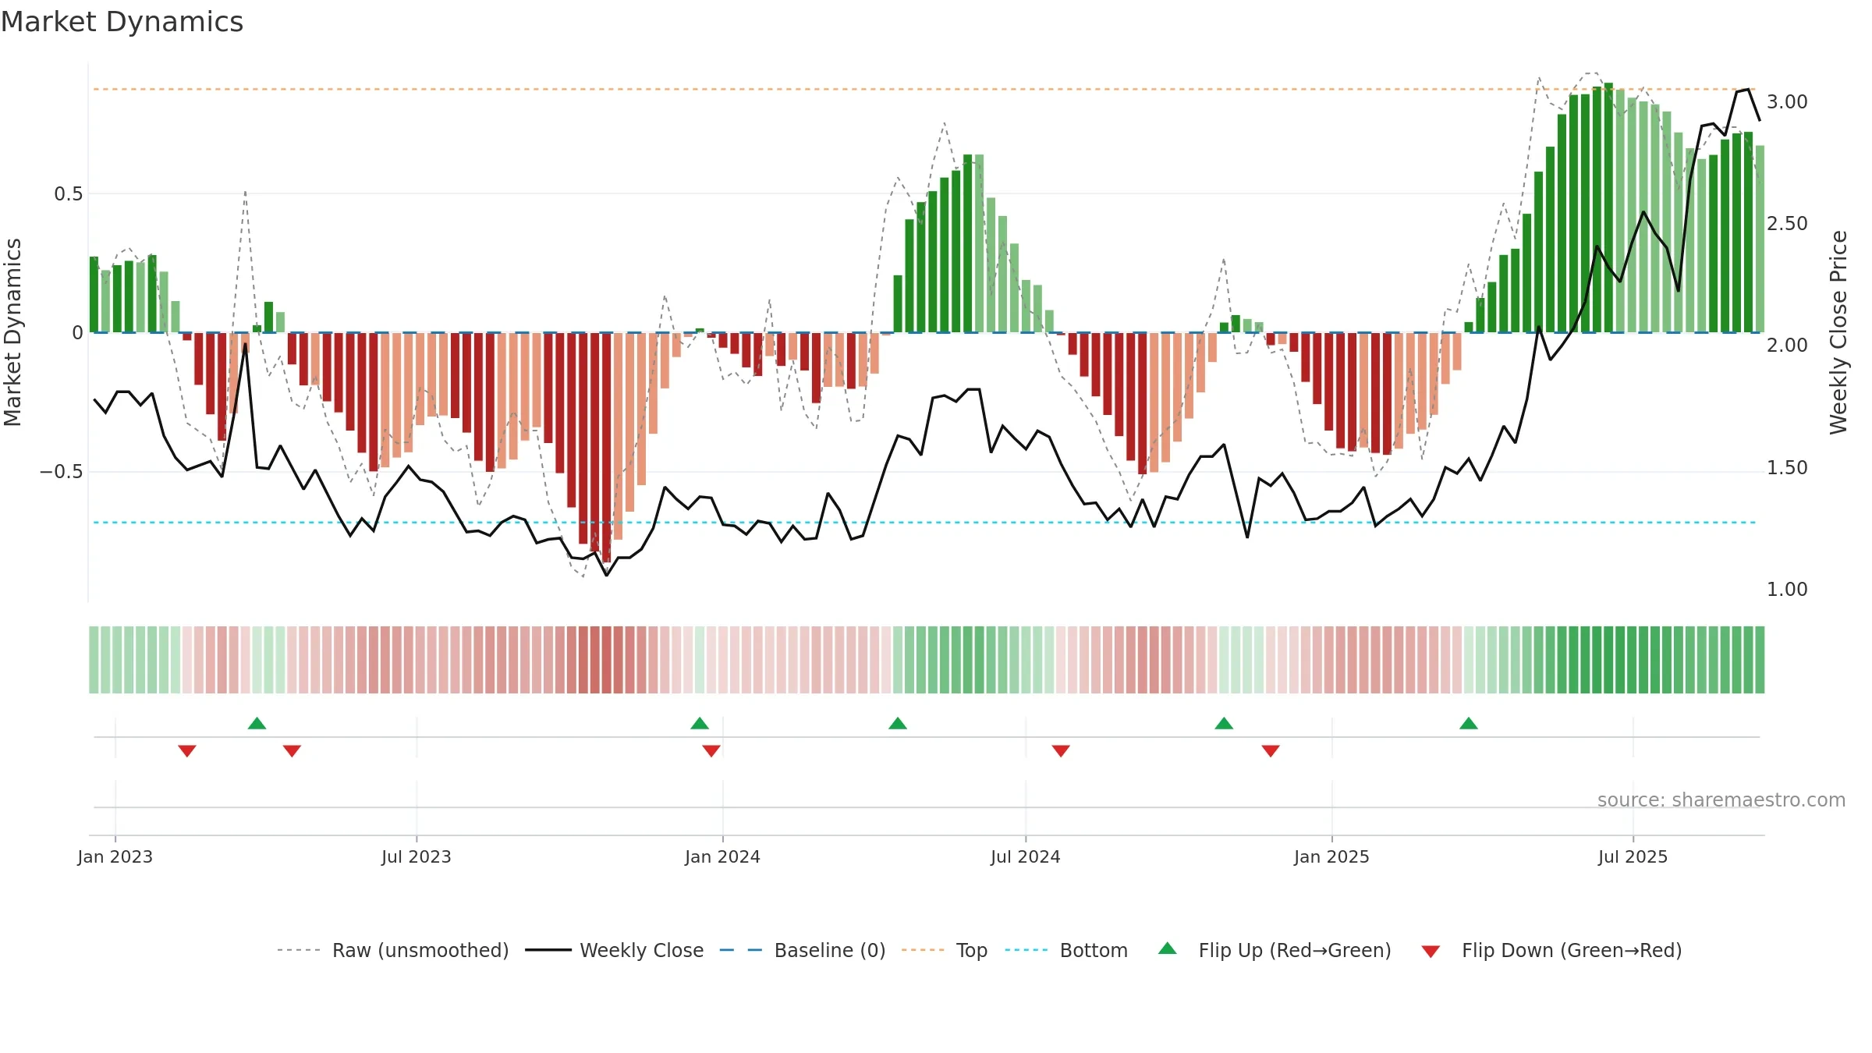Select the first red flip-down marker in early 2023
Screen dimensions: 1872x1053
187,750
